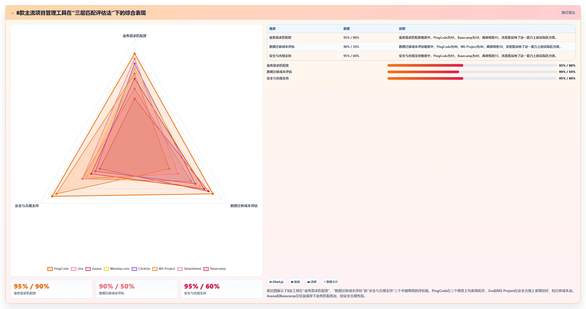Click the Chart.js tag chip
Screen dimensions: 586x309
277,282
